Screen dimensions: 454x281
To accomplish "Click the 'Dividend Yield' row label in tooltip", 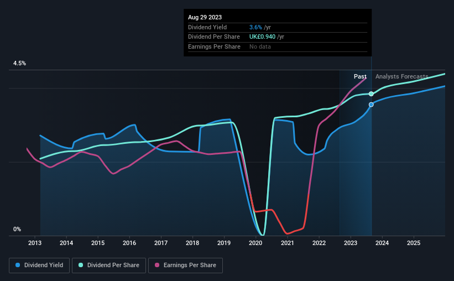I will pyautogui.click(x=207, y=27).
